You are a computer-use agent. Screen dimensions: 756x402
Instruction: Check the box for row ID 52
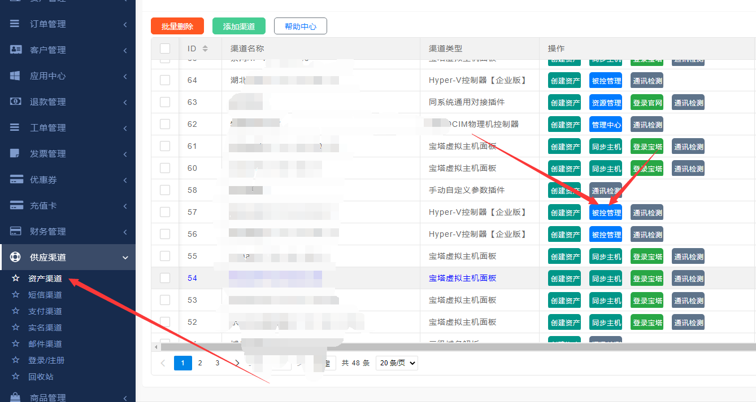point(165,322)
